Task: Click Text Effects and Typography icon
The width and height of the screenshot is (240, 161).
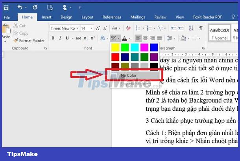Action: [x=103, y=38]
